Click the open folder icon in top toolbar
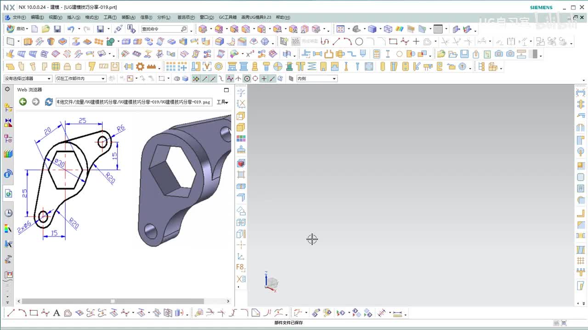The height and width of the screenshot is (330, 588). (45, 29)
